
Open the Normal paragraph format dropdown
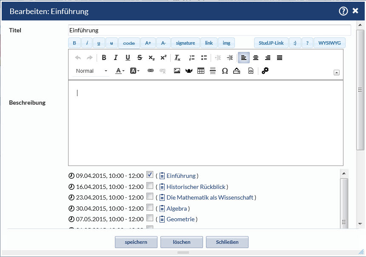(91, 71)
